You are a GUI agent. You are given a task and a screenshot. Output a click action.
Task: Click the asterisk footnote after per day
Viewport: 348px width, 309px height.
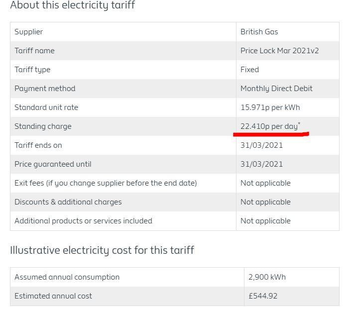(299, 123)
